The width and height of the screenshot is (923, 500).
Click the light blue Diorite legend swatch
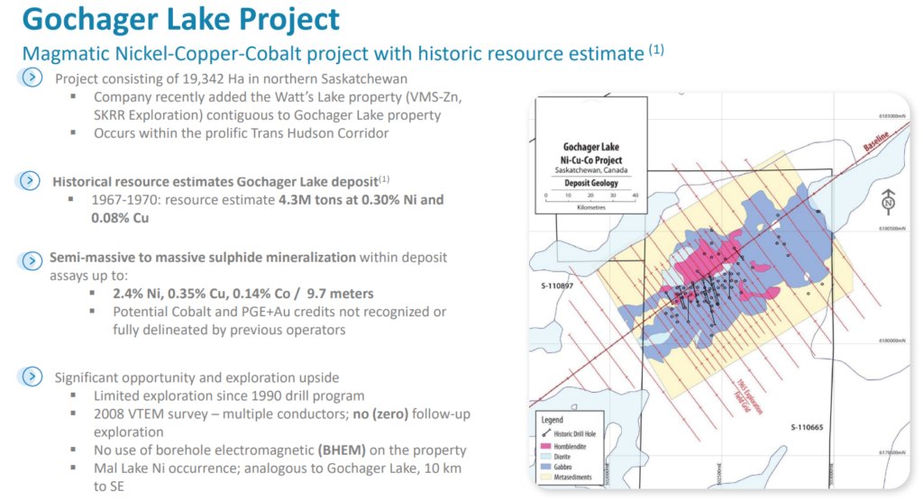coord(545,457)
